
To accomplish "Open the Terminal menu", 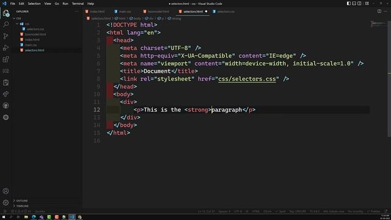I will pyautogui.click(x=78, y=4).
